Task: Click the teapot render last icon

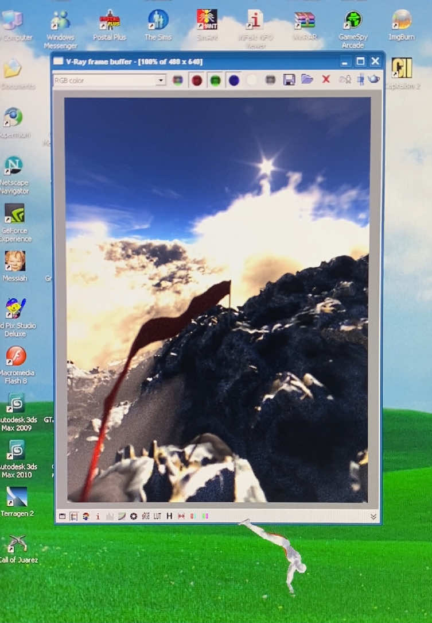Action: point(373,79)
